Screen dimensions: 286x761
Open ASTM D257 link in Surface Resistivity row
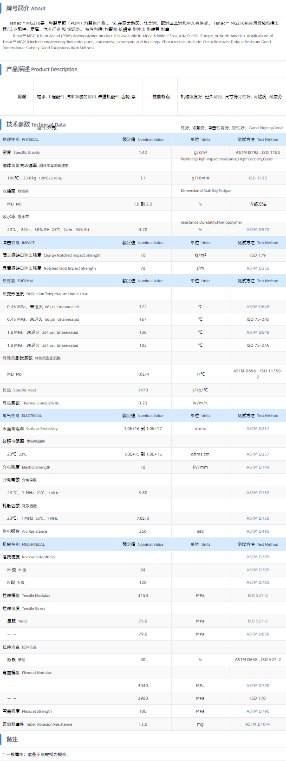pyautogui.click(x=258, y=429)
